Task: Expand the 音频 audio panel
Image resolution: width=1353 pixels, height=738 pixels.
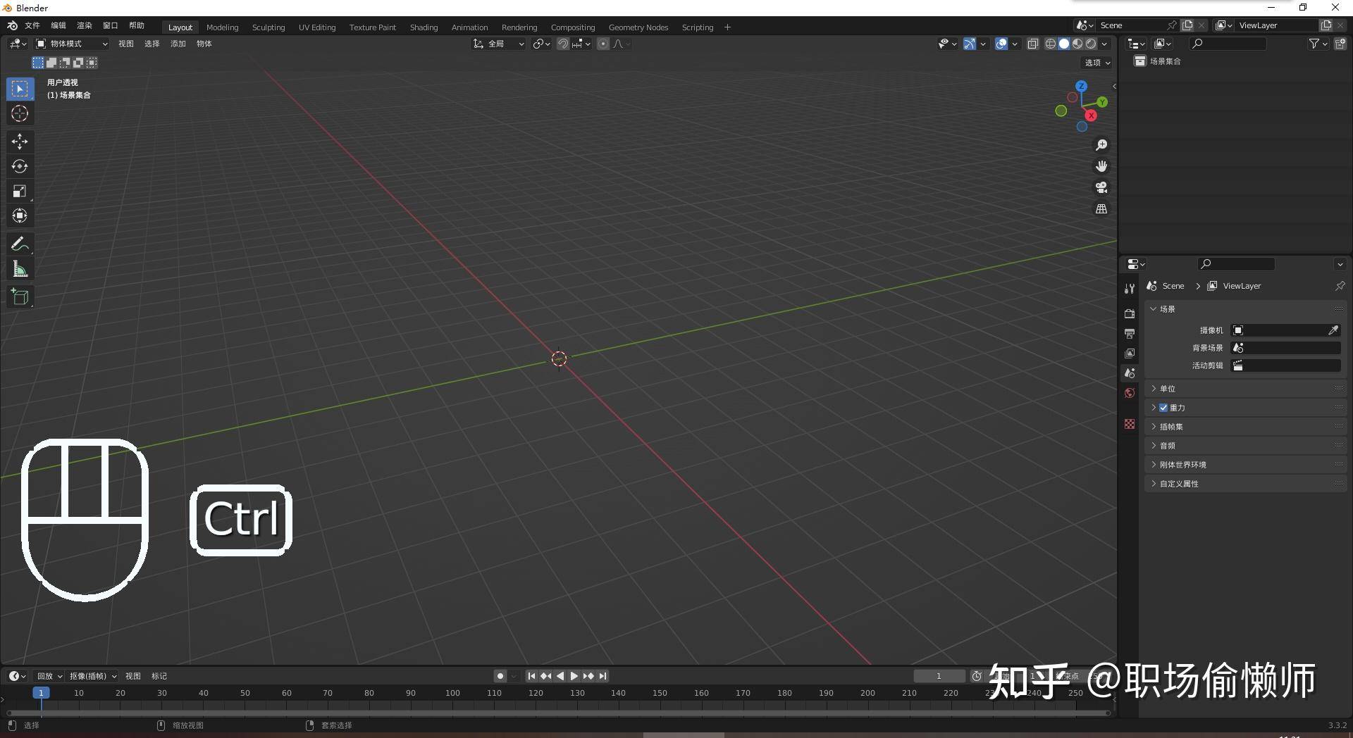Action: pos(1245,446)
